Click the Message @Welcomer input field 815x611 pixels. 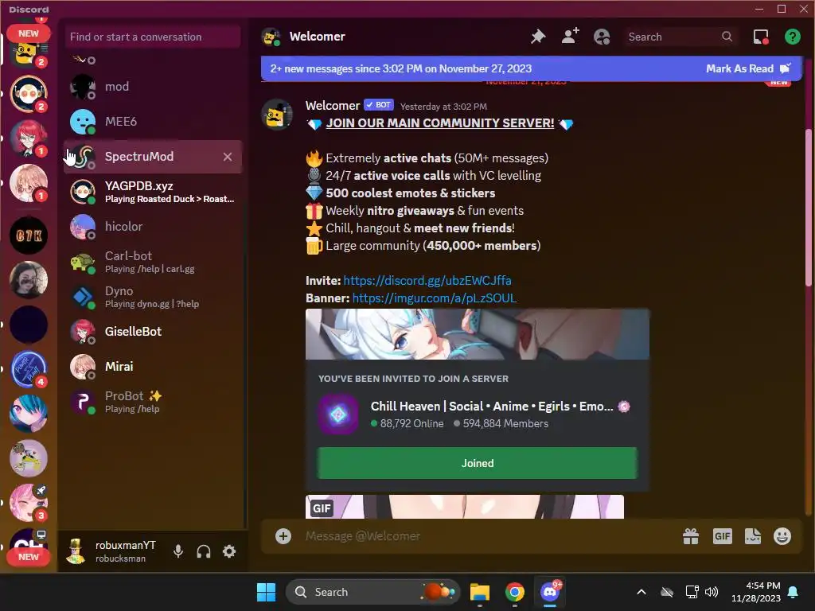tap(489, 536)
